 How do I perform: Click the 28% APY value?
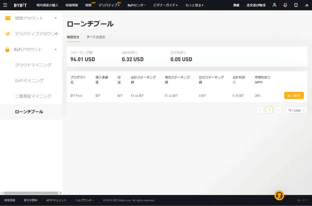(x=258, y=96)
